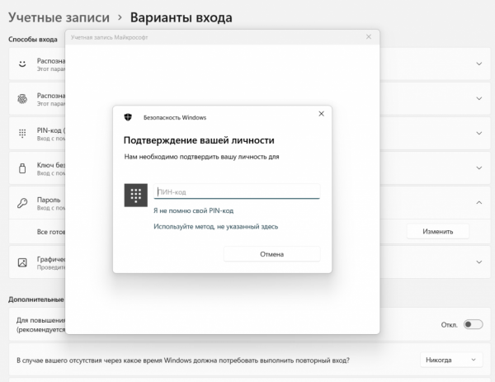The image size is (495, 382).
Task: Expand the fingerprint recognition row chevron
Action: tap(478, 98)
